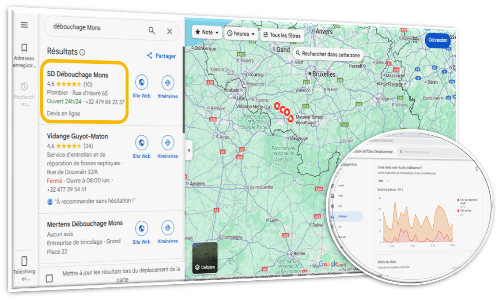499x301 pixels.
Task: Open Site Web globe icon for SD Débouchage Mons
Action: [142, 82]
